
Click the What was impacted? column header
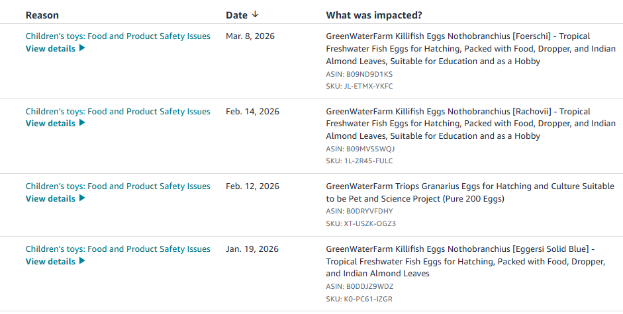pyautogui.click(x=374, y=15)
